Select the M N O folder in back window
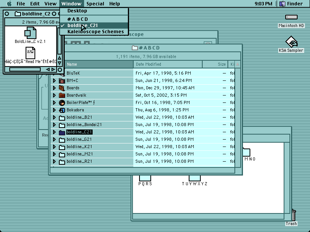Image resolution: width=310 pixels, height=232 pixels. pyautogui.click(x=246, y=152)
